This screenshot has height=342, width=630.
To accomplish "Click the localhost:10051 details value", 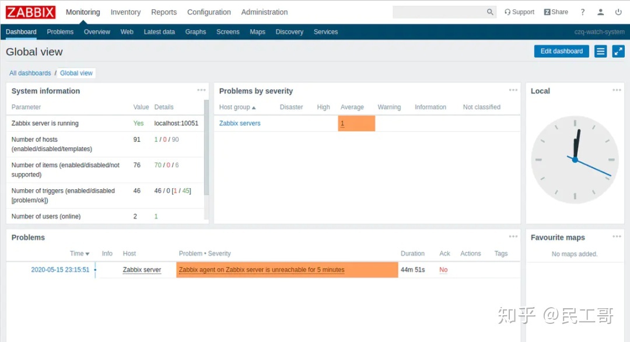I will point(176,124).
